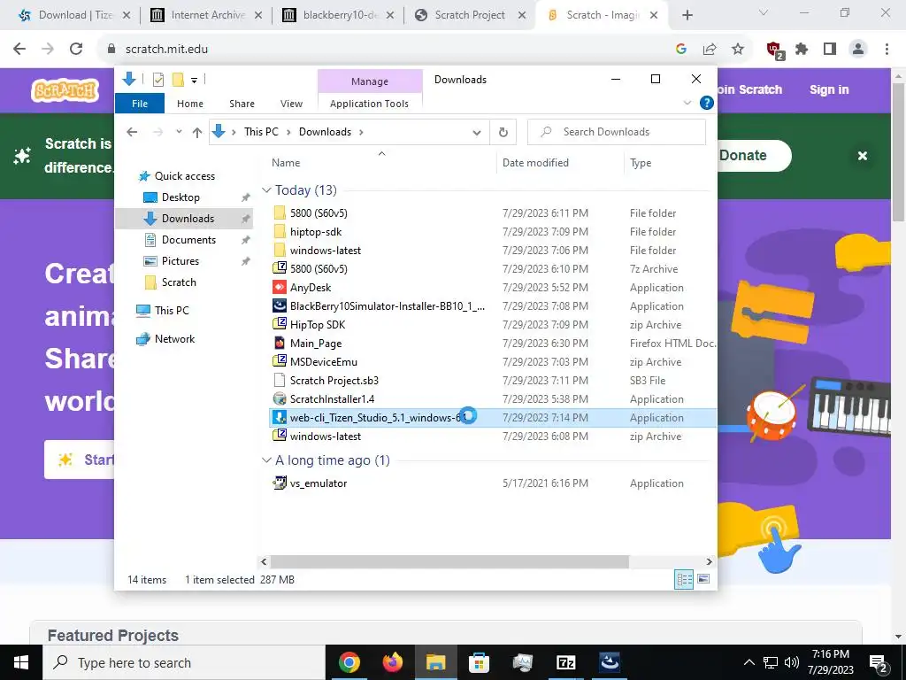Image resolution: width=906 pixels, height=680 pixels.
Task: Click the MSDeviceEmu zip archive icon
Action: click(x=280, y=361)
